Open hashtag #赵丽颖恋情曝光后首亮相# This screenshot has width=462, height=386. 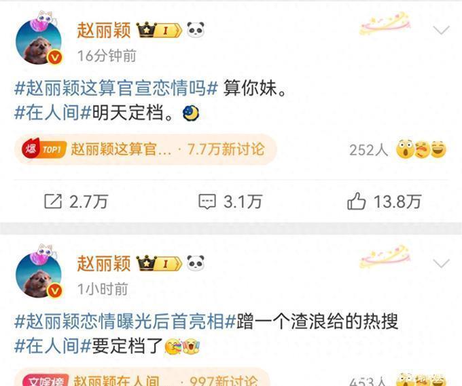click(125, 321)
